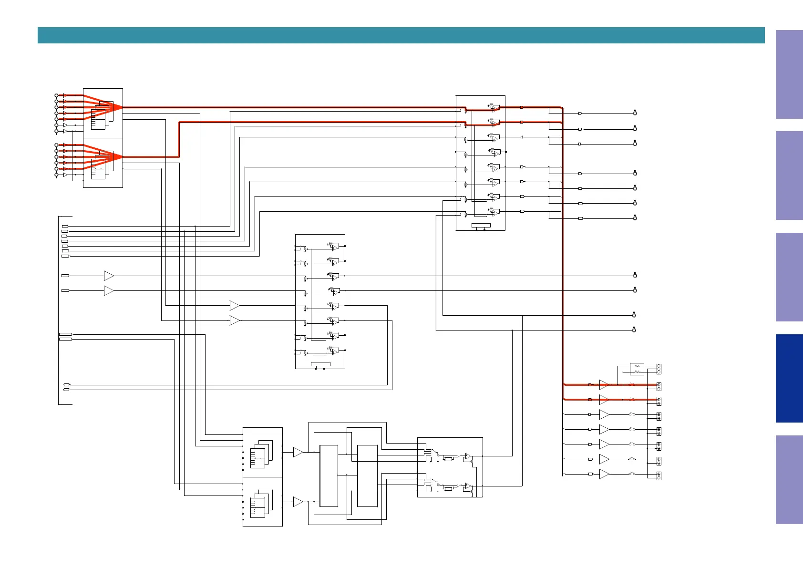Click the topmost output jack right of the upper block
The image size is (803, 568).
pos(635,113)
